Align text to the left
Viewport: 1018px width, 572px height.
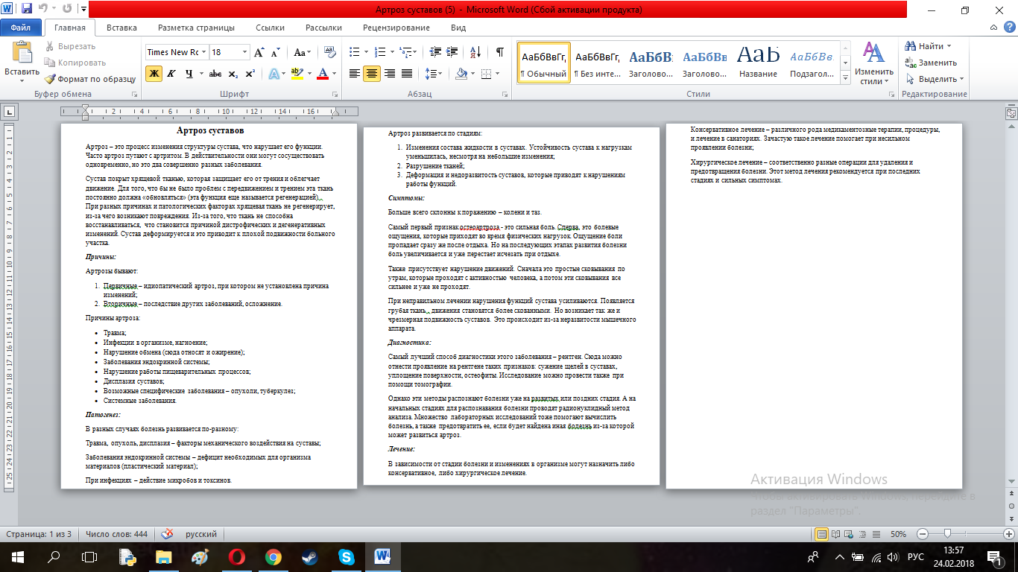click(355, 74)
